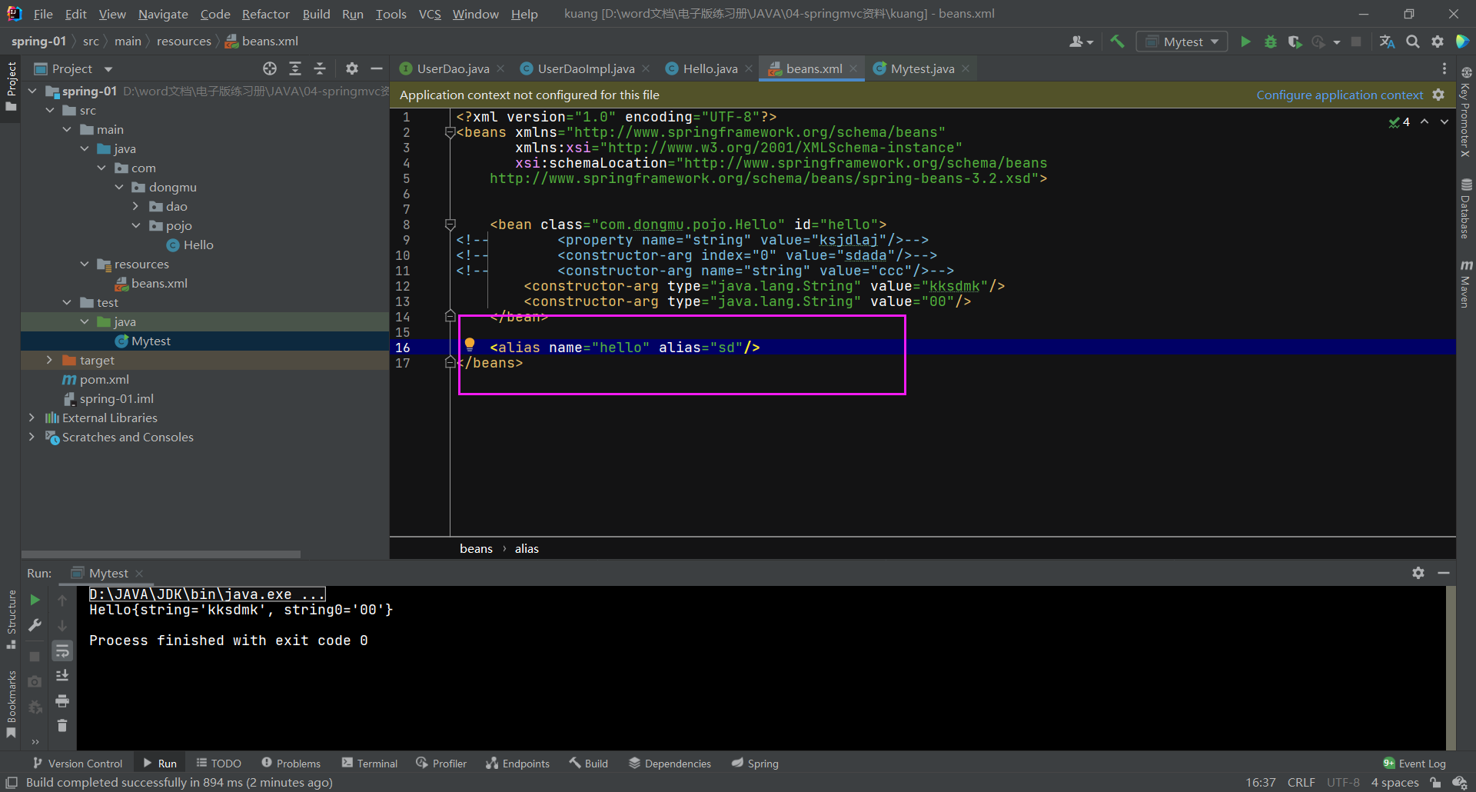
Task: Select pom.xml in project tree
Action: point(104,379)
